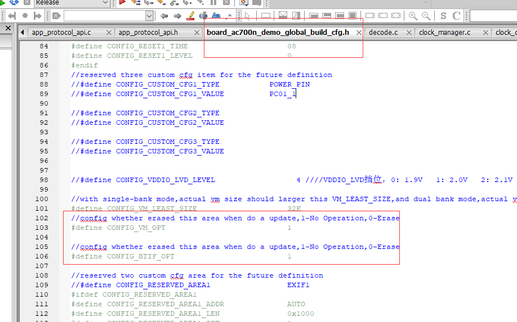The height and width of the screenshot is (322, 517).
Task: Click the browse tracker jump back icon
Action: click(12, 16)
